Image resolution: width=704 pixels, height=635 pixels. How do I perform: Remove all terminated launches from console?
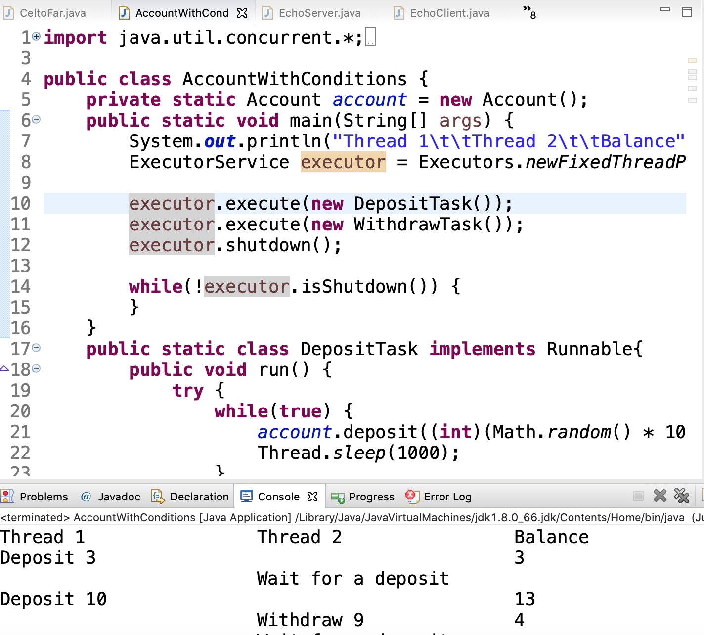click(x=682, y=496)
